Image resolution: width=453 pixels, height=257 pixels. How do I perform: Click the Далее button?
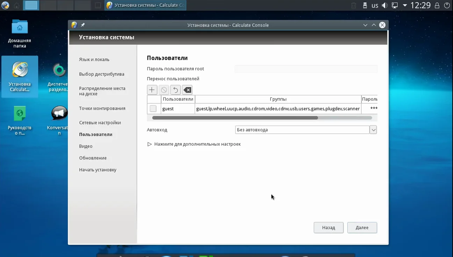(x=362, y=228)
